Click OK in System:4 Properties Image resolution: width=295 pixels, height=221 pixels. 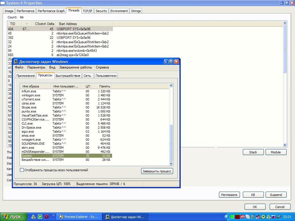(x=255, y=207)
